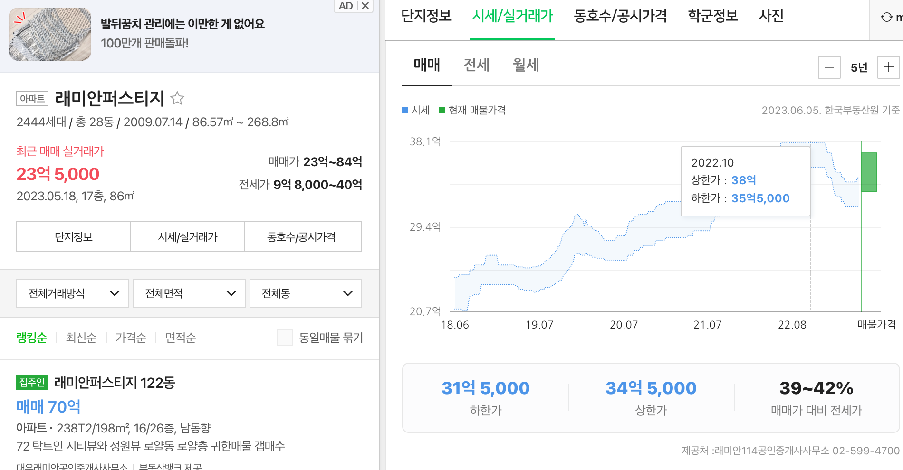Click the 집주인 badge on the listing
The width and height of the screenshot is (903, 470).
pos(32,383)
